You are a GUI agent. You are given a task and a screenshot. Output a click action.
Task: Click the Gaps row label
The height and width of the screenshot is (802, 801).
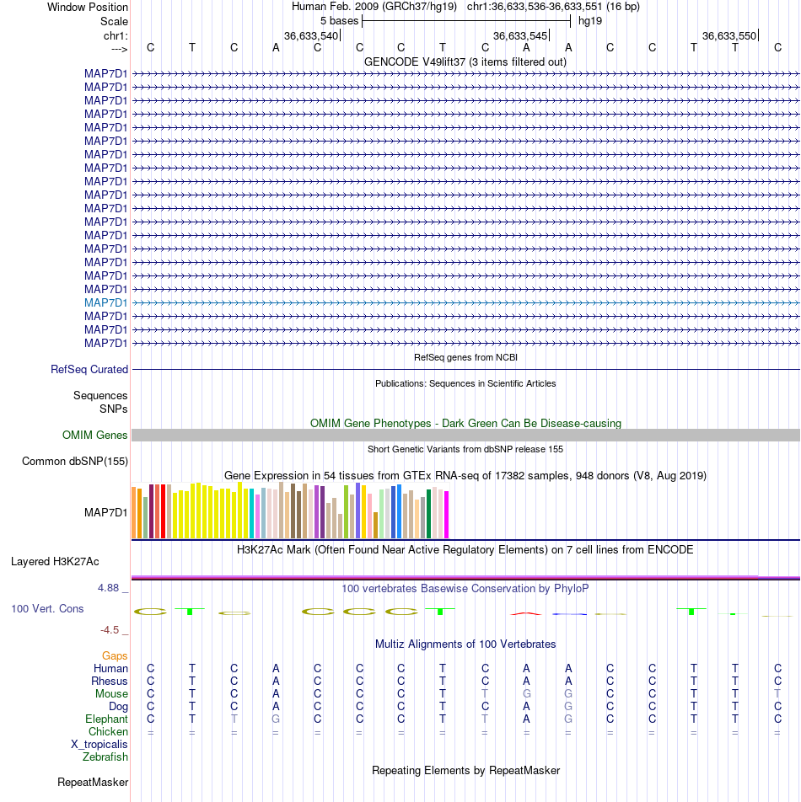(x=115, y=655)
